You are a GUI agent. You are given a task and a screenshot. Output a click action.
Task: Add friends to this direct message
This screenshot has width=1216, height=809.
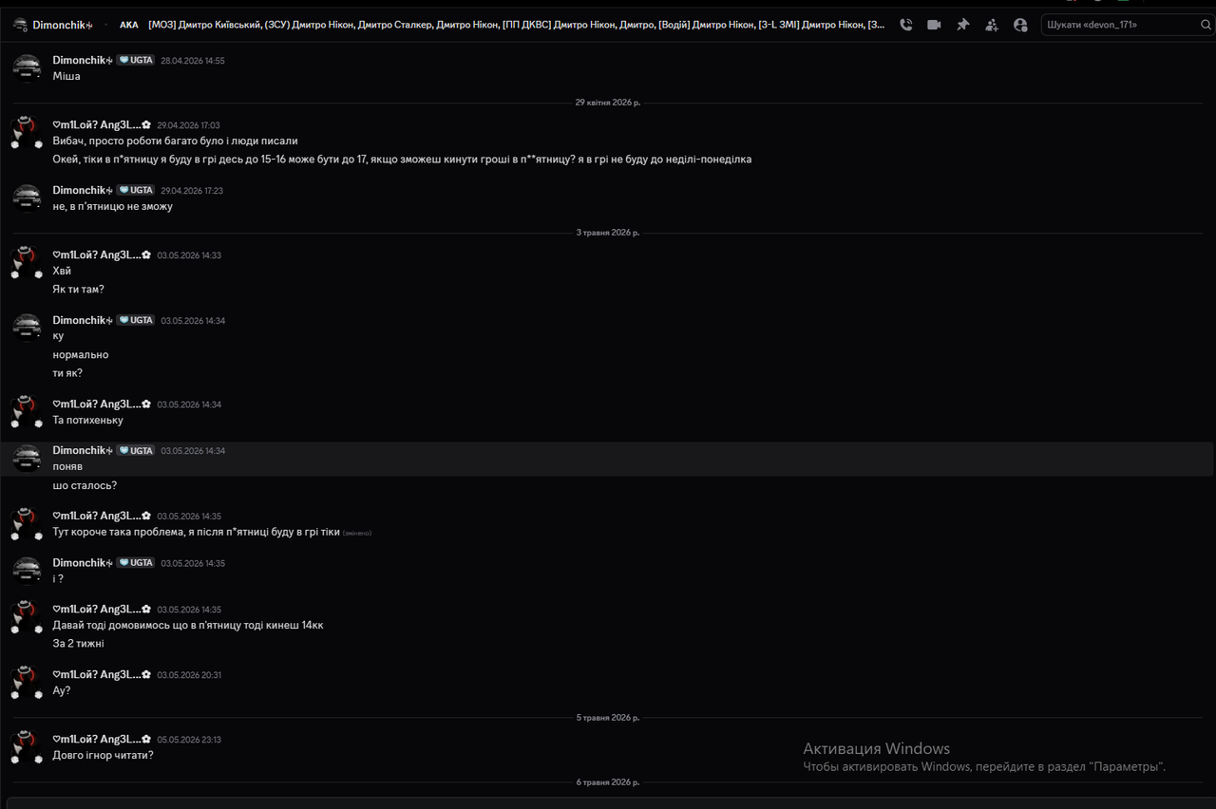992,25
